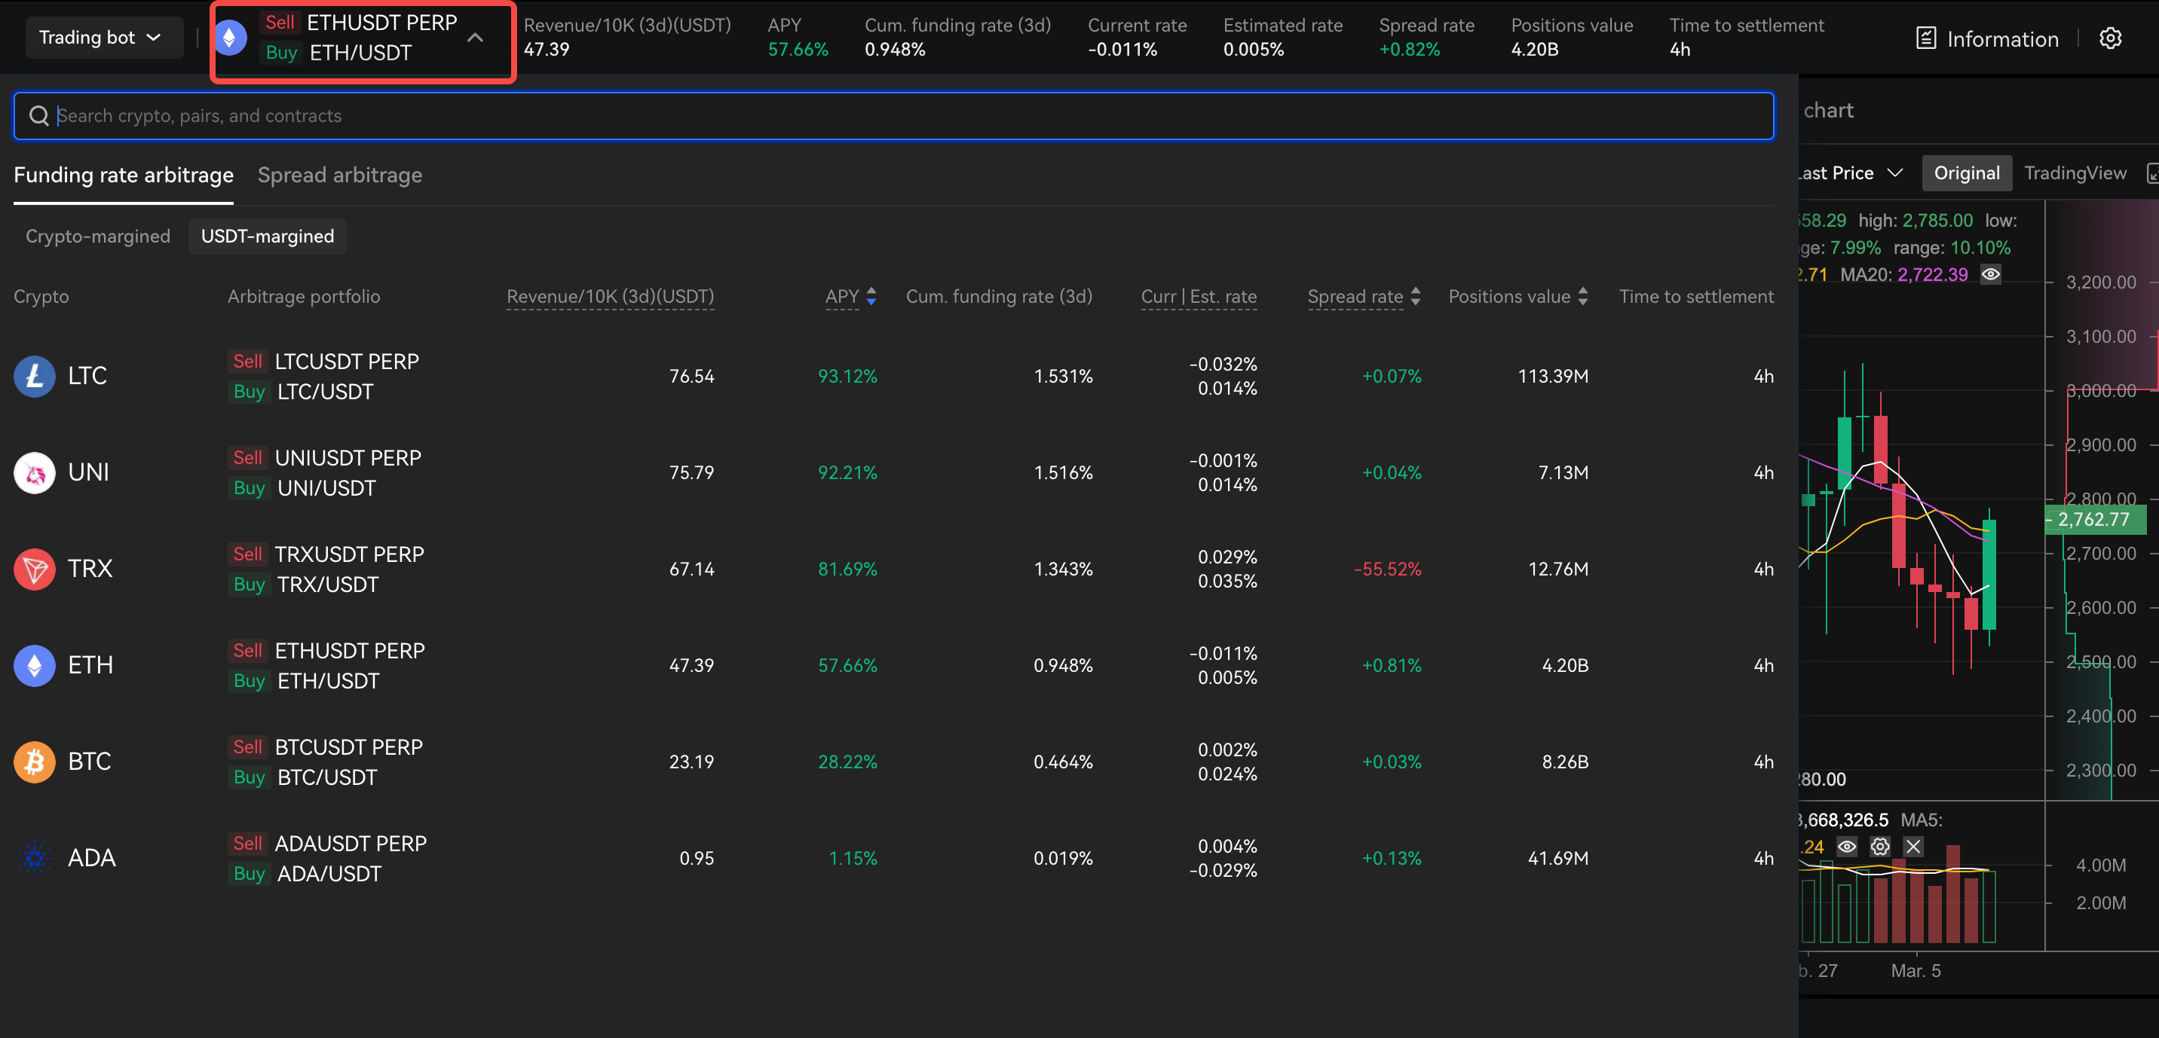
Task: Click LTC positions value 113.39M
Action: click(x=1553, y=376)
